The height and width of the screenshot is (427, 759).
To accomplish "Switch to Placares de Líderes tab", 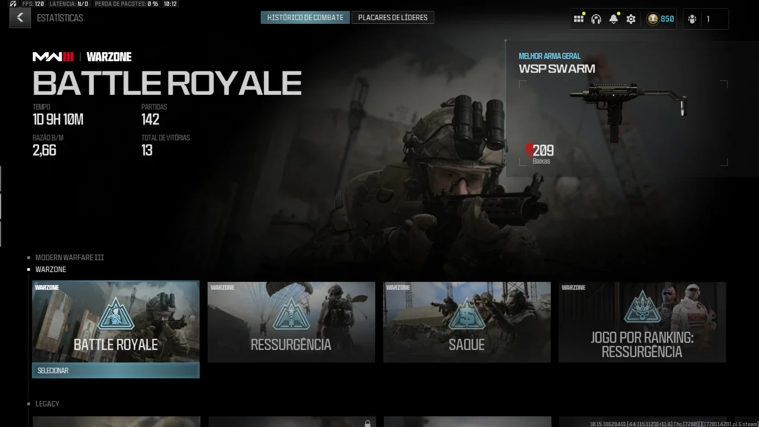I will click(393, 17).
